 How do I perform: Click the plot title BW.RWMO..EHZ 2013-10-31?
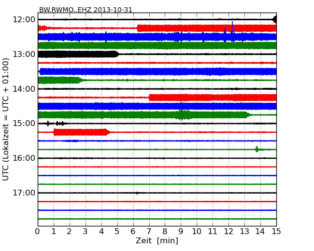coord(86,10)
